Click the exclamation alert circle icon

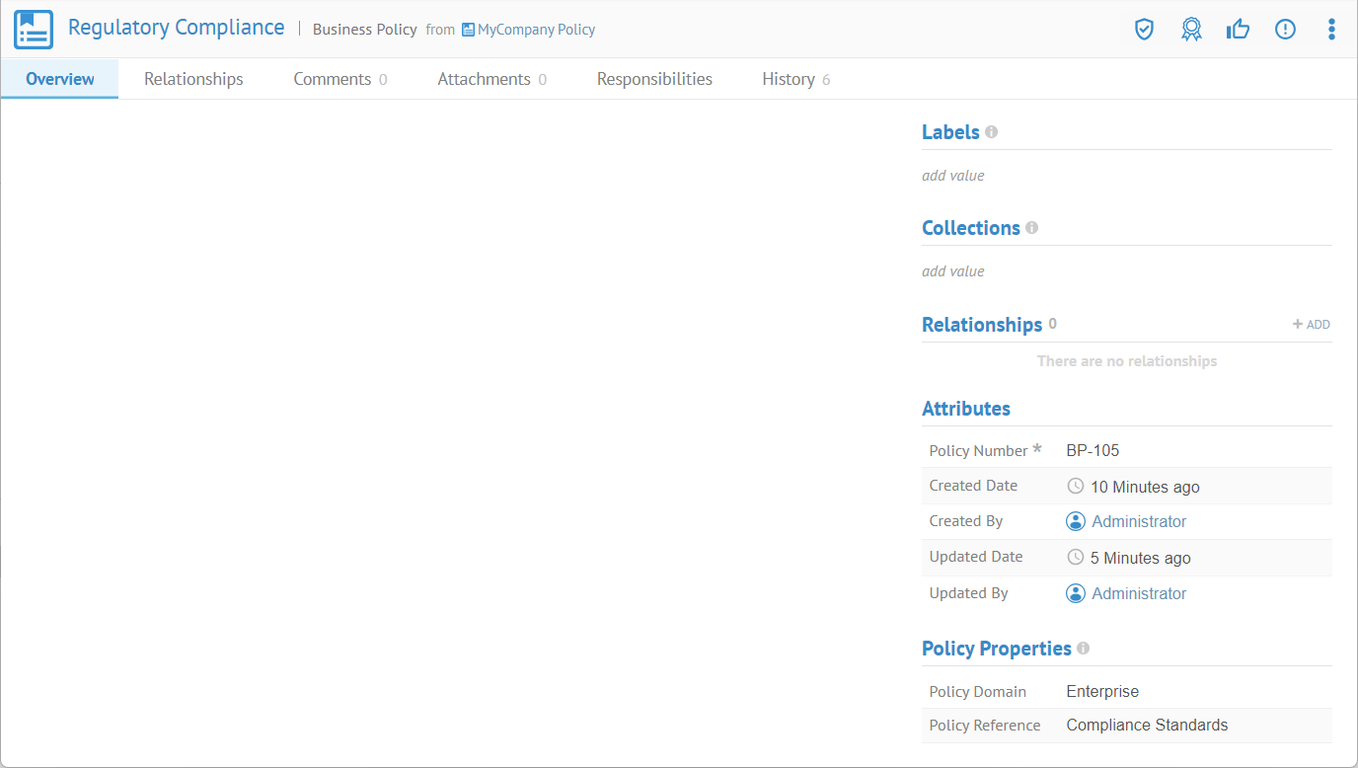[x=1285, y=30]
